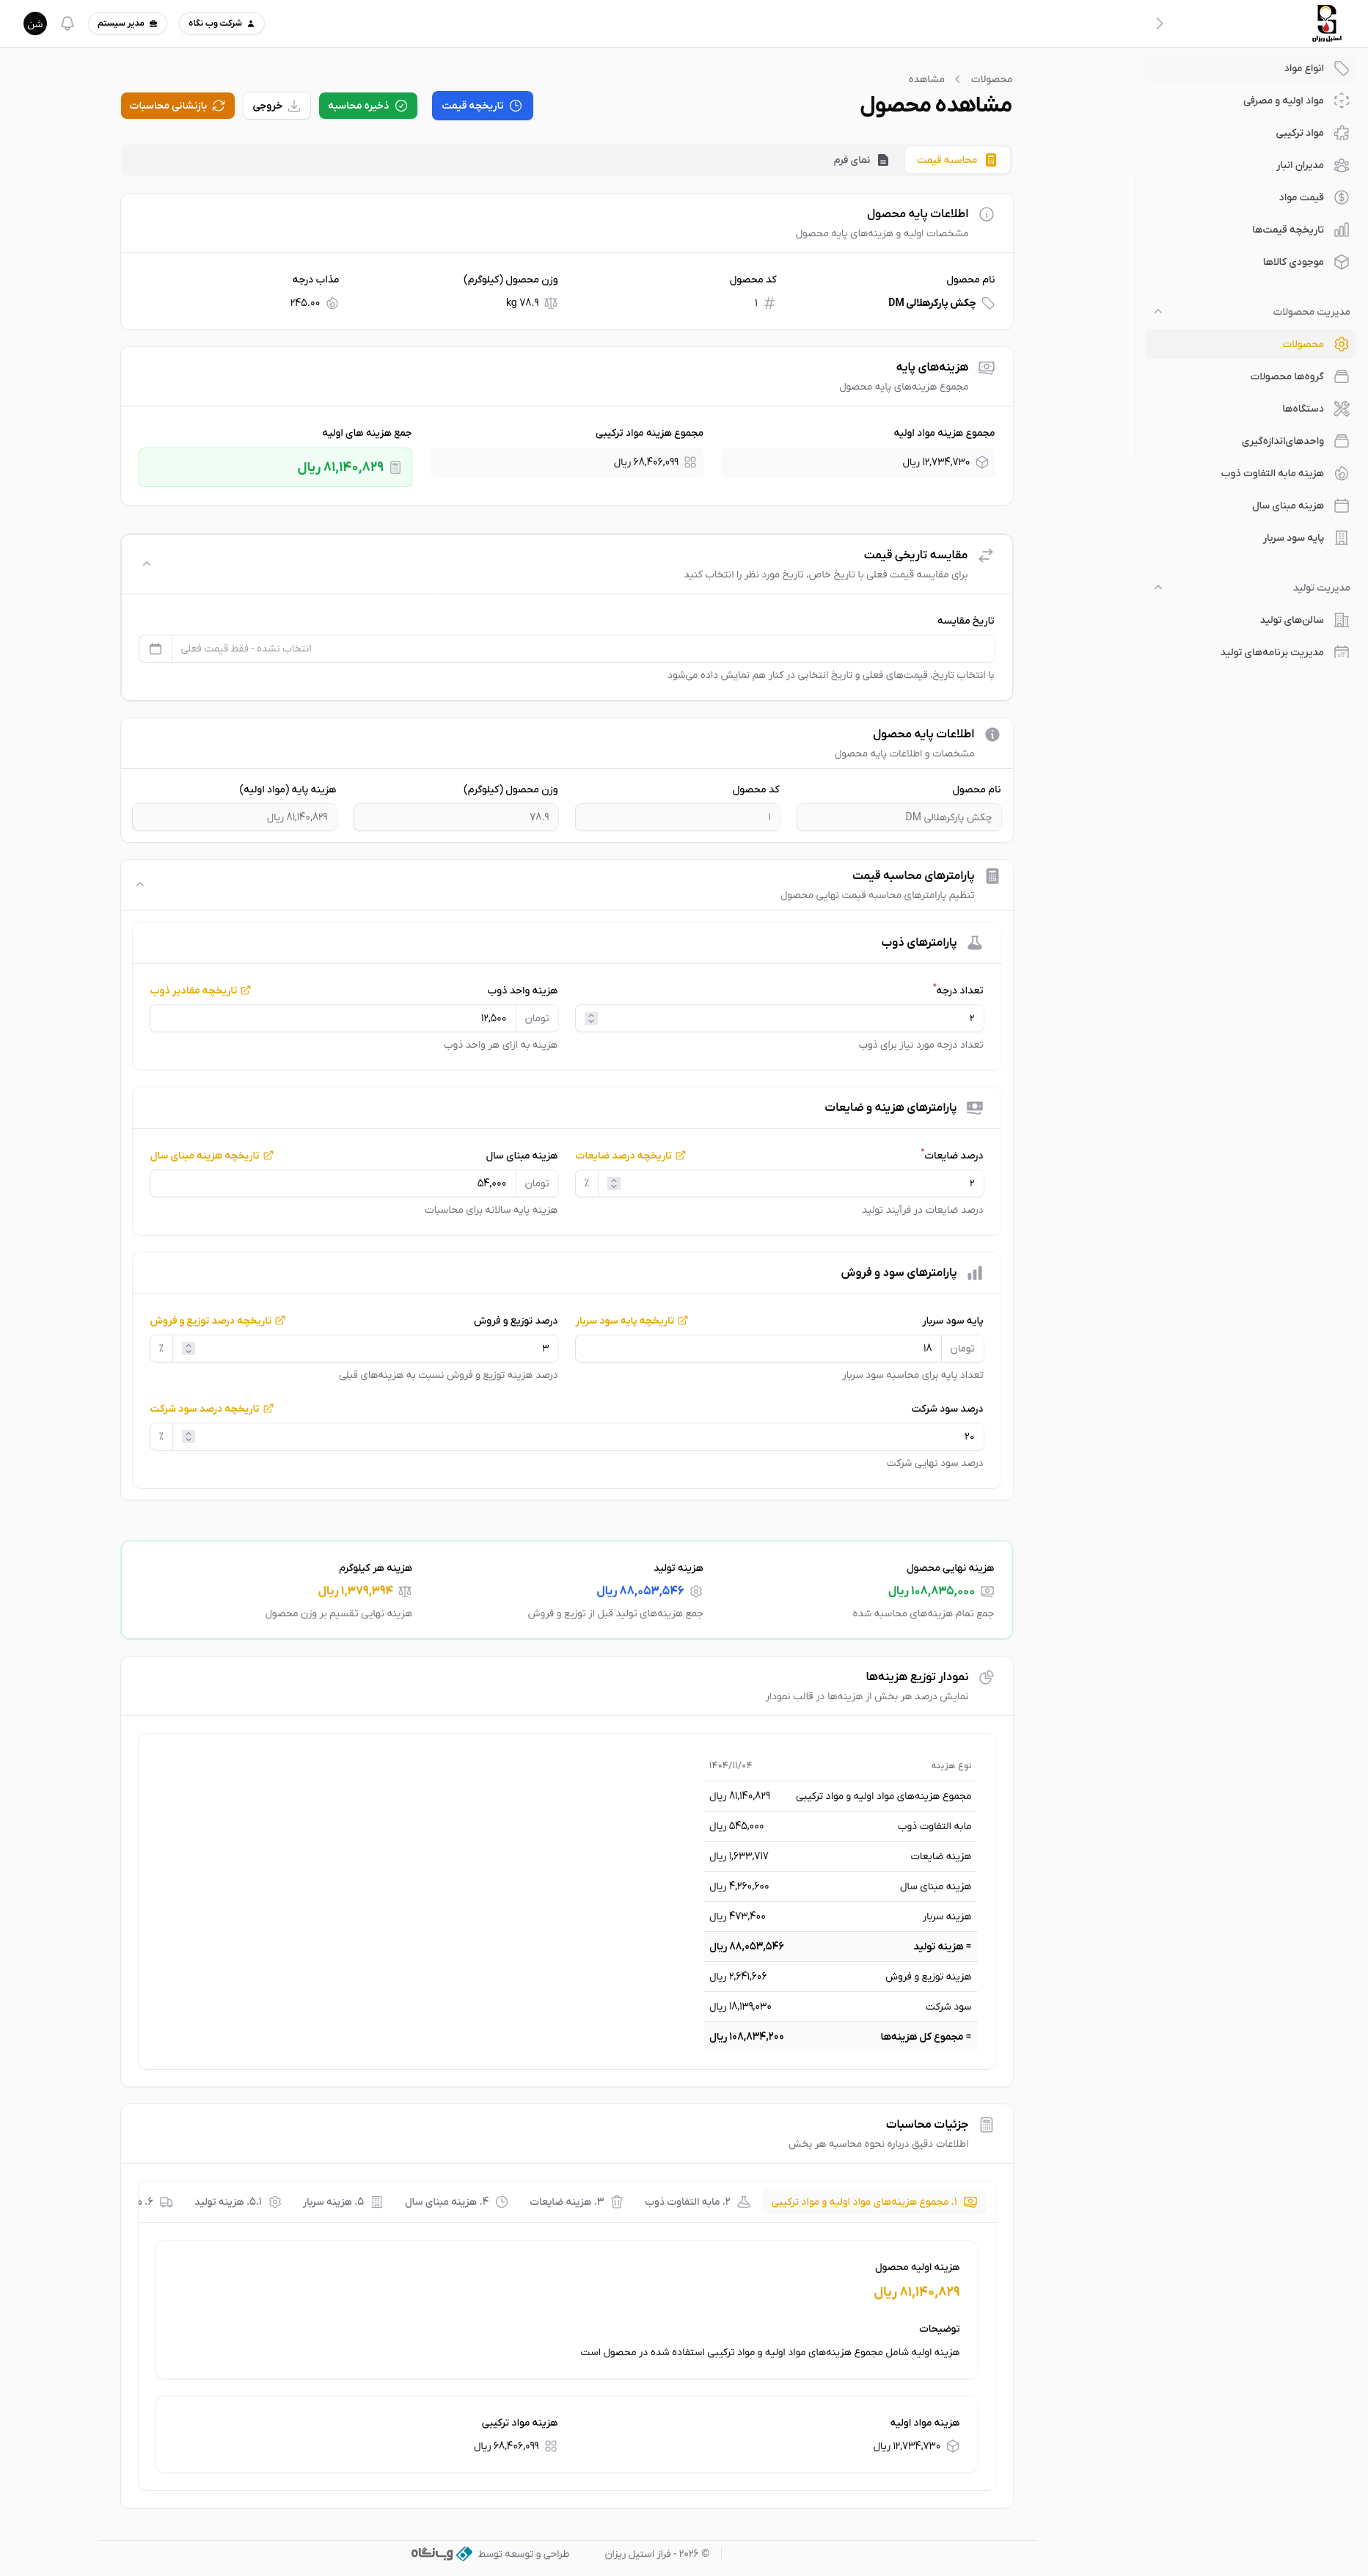This screenshot has width=1368, height=2576.
Task: Collapse the sidebar with the top chevron
Action: [1159, 23]
